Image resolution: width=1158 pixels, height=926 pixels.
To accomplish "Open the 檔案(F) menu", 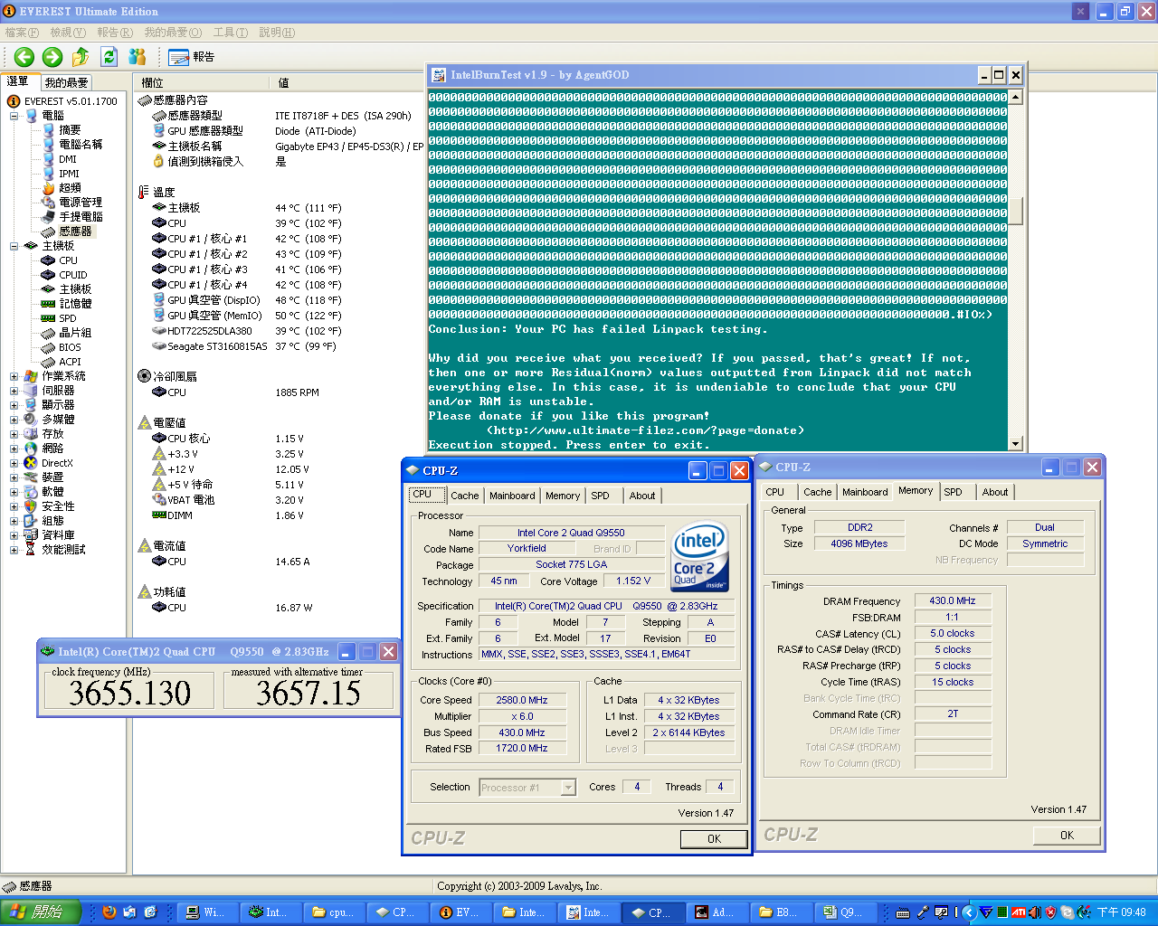I will (x=22, y=33).
